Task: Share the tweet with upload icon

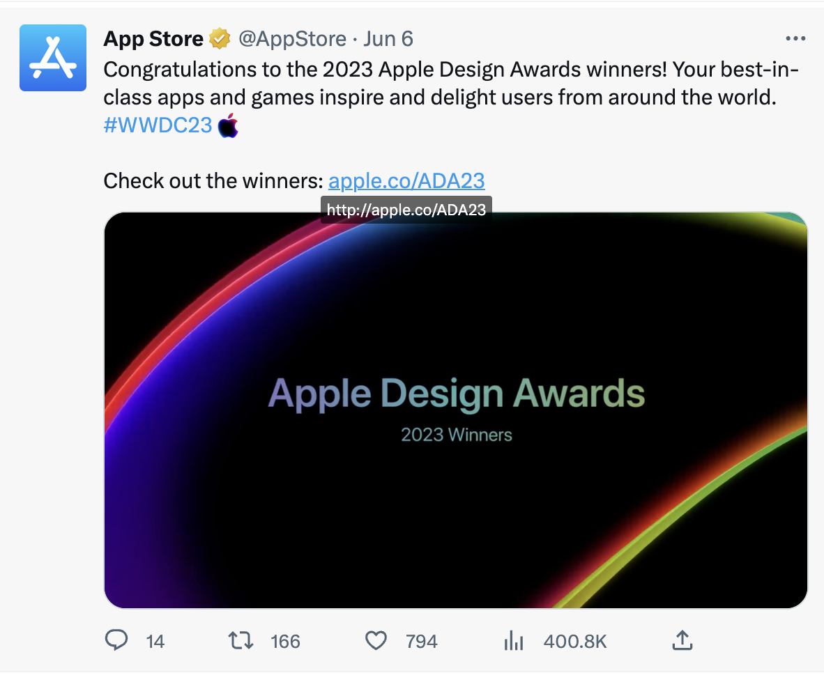Action: 682,640
